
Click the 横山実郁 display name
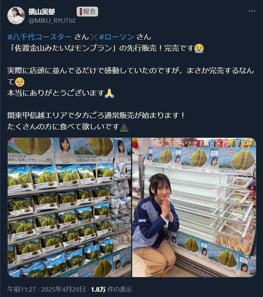coord(41,12)
